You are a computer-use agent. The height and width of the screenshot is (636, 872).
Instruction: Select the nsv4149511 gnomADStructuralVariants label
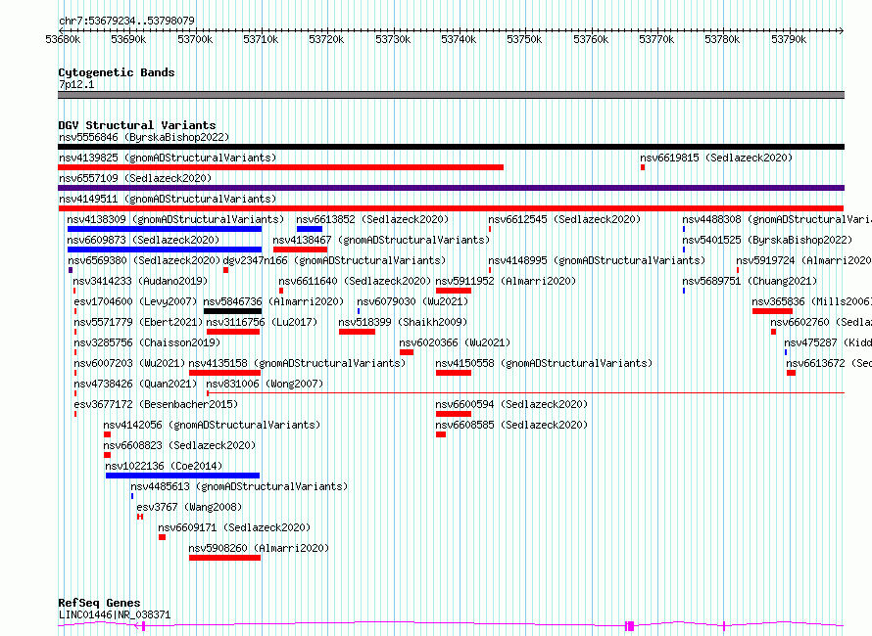(168, 199)
